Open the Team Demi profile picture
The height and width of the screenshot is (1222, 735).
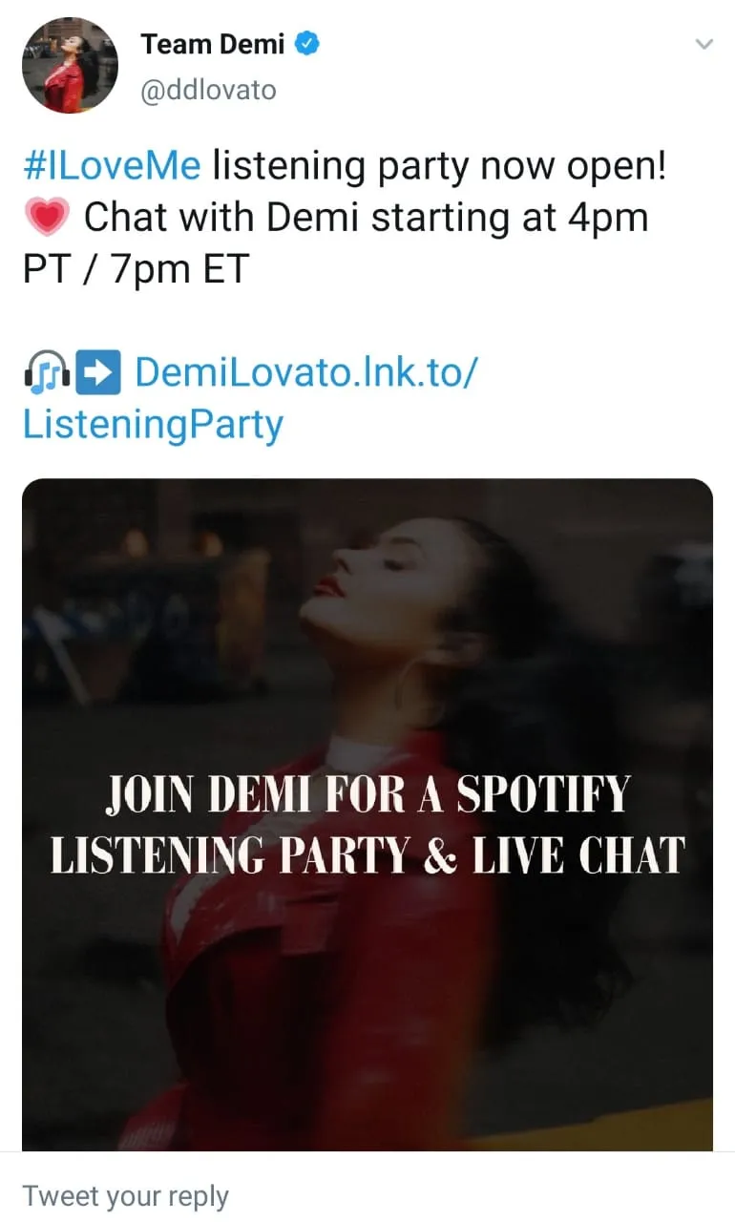pos(70,66)
